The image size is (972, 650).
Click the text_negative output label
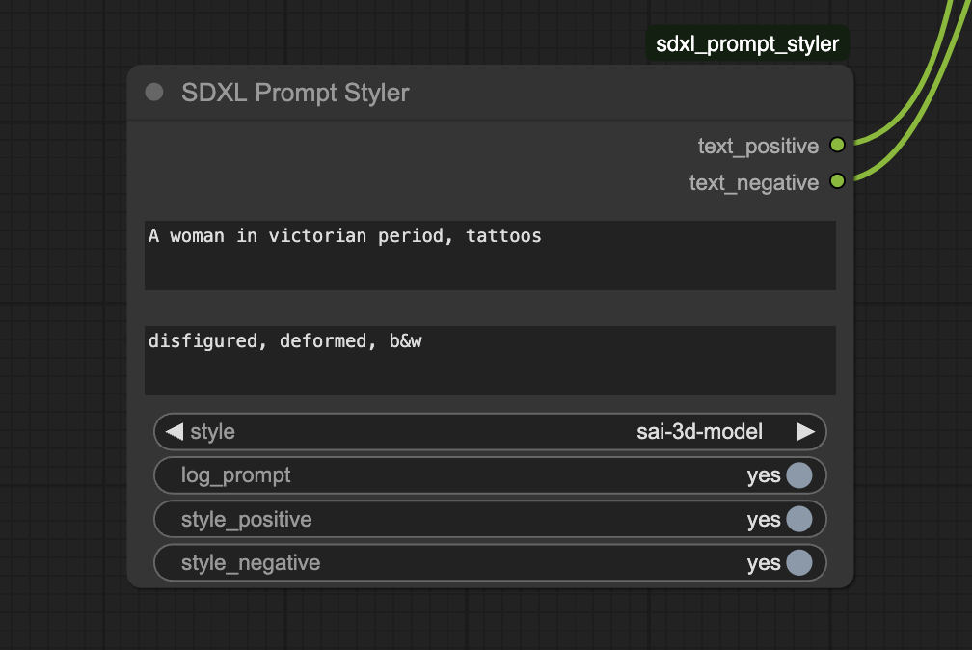tap(754, 183)
